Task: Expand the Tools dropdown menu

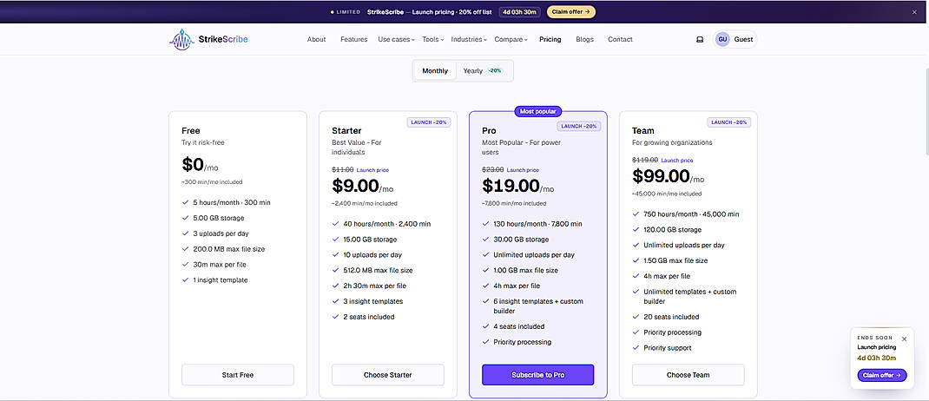Action: 432,40
